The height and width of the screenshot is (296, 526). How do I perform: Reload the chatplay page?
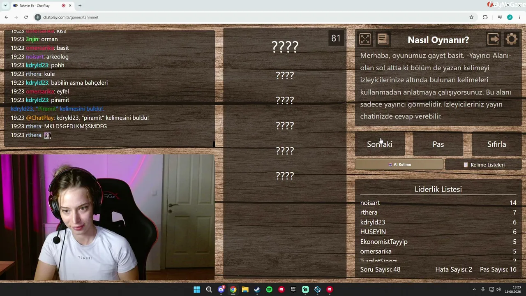[26, 17]
